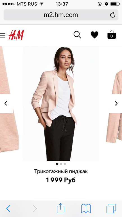Open the Safari tabs overview icon

click(111, 209)
